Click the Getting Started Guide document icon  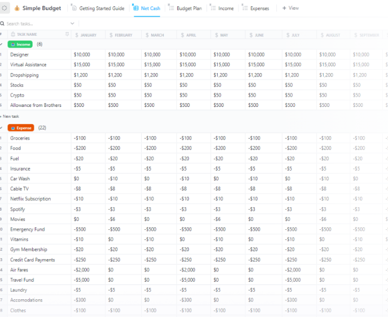(74, 9)
